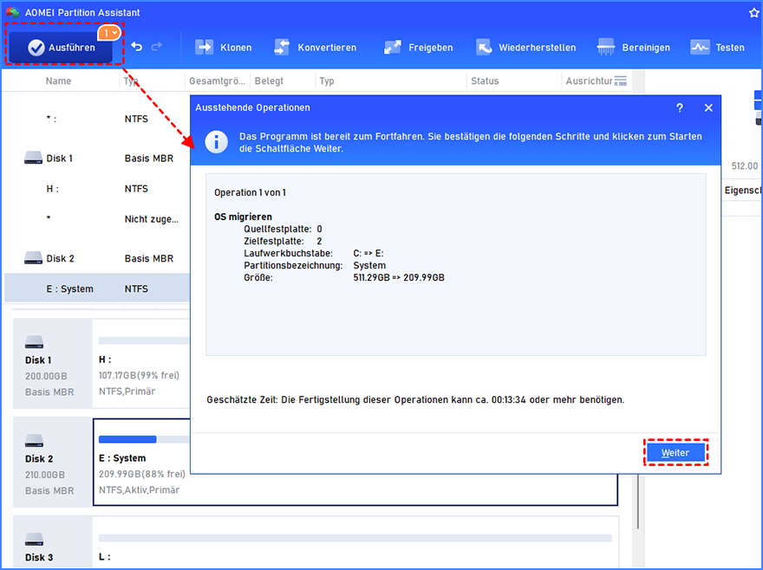Click Weiter to start the operations
The image size is (763, 570).
point(675,453)
